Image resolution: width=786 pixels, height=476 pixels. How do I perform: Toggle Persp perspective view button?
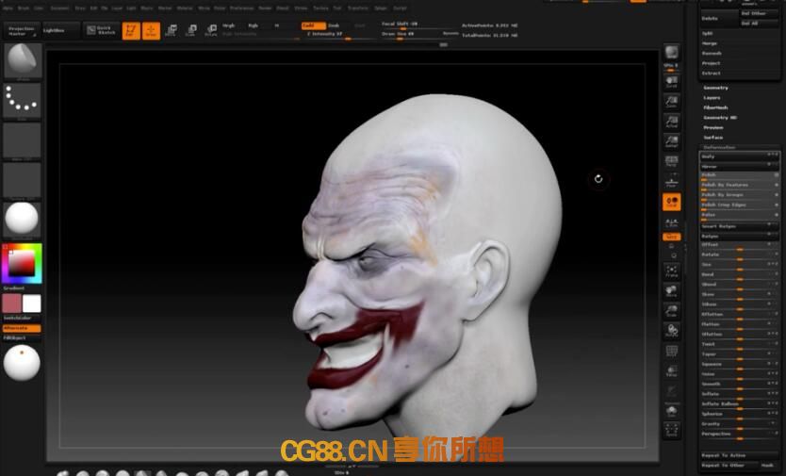(x=671, y=162)
